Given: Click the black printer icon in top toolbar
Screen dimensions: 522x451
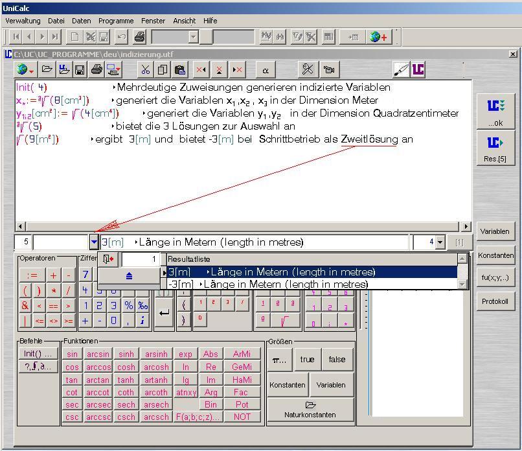Looking at the screenshot, I should coord(139,37).
